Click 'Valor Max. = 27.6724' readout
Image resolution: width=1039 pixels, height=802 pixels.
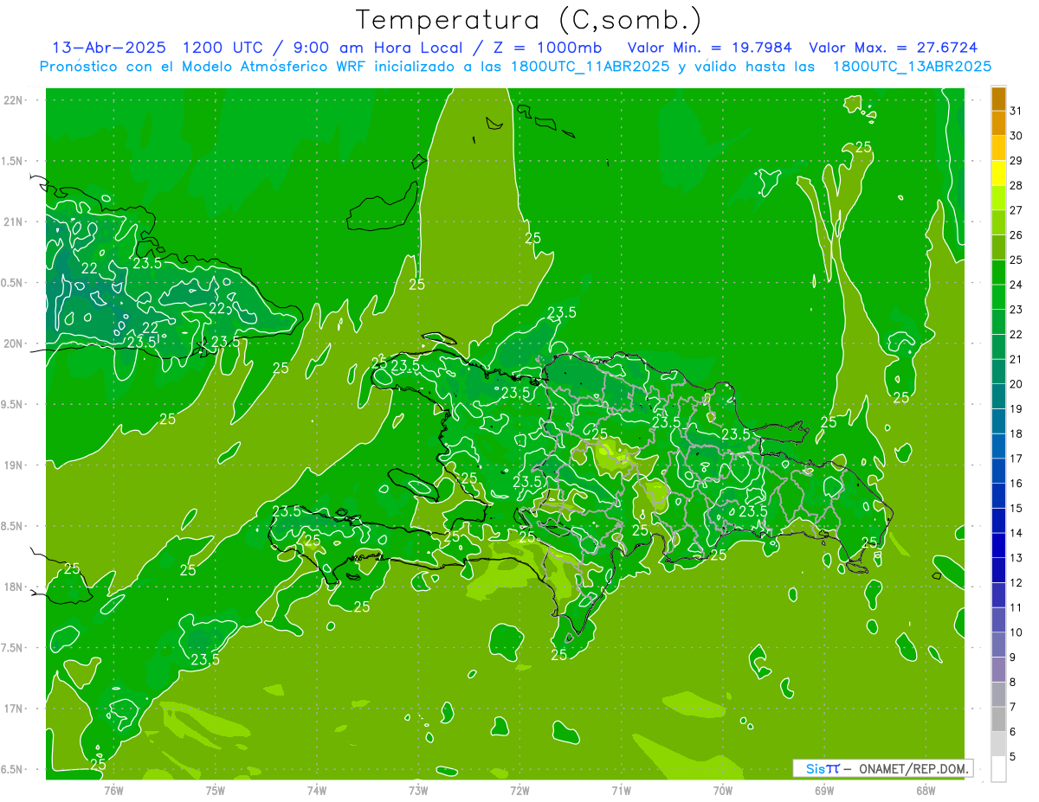point(894,48)
